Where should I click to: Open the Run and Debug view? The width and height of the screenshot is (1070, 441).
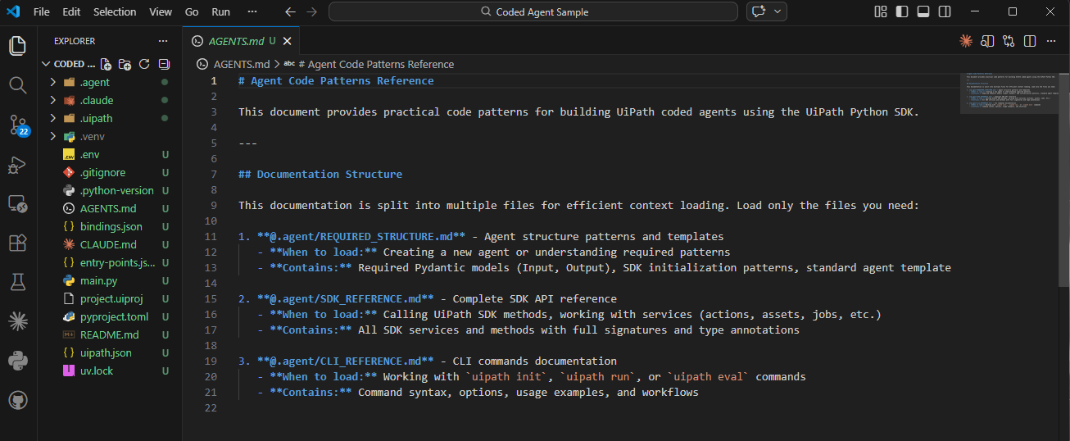pyautogui.click(x=18, y=165)
